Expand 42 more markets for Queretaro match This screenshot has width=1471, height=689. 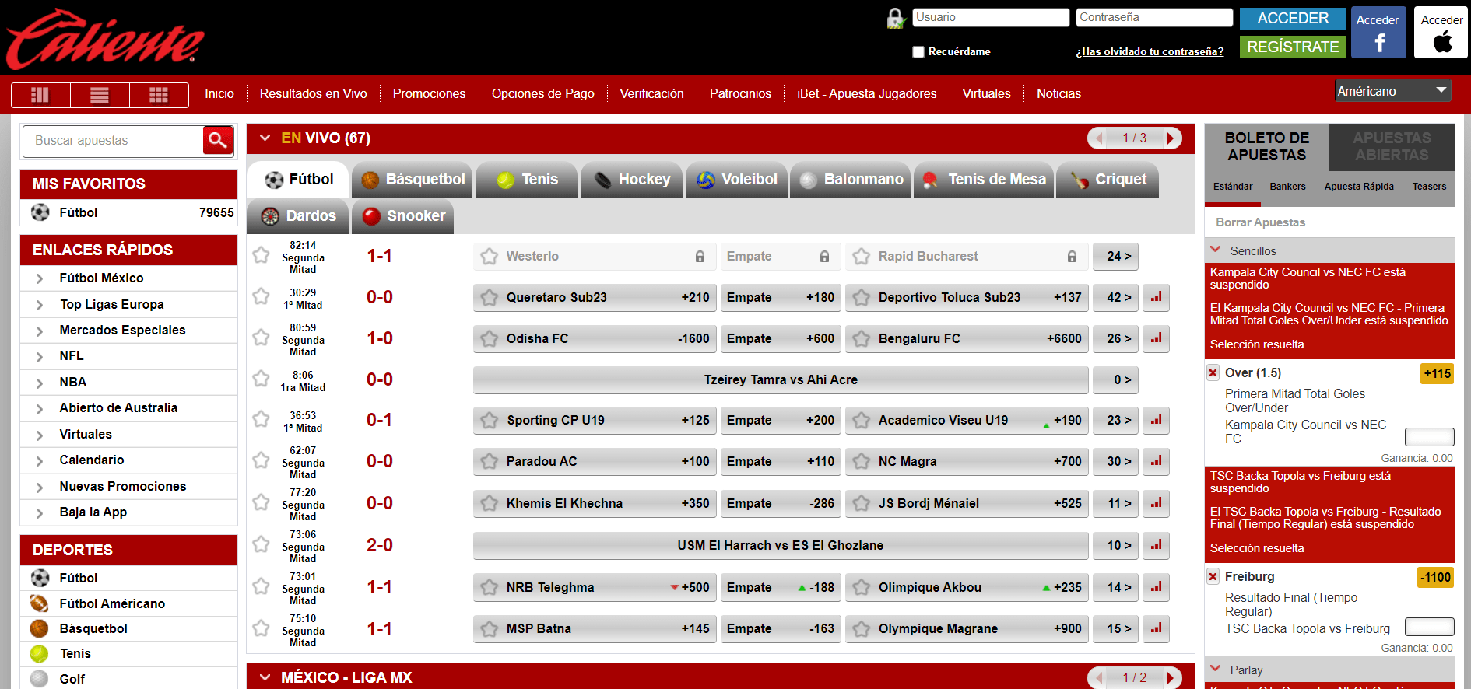click(1115, 297)
